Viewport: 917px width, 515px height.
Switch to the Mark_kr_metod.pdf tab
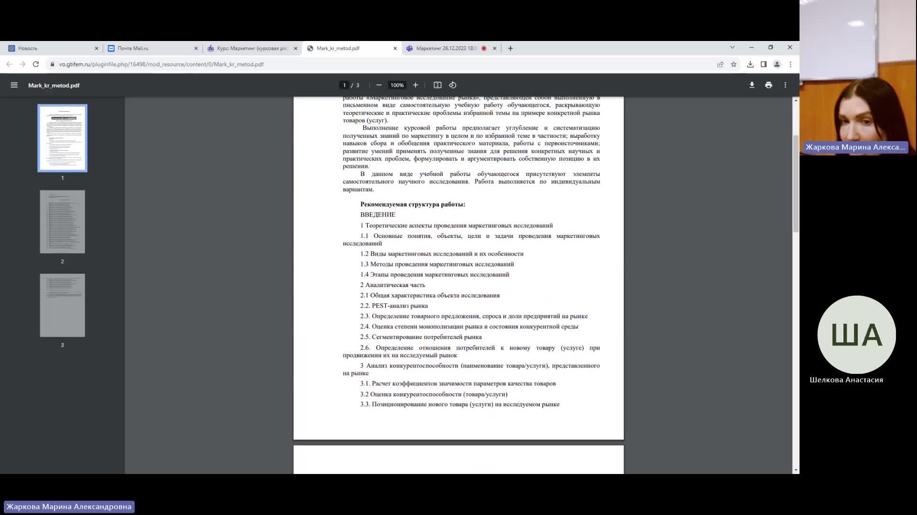pos(351,48)
